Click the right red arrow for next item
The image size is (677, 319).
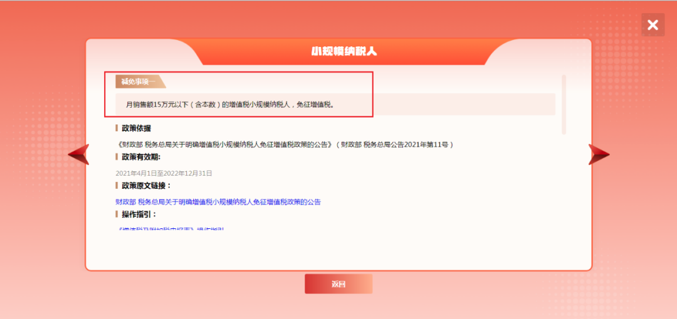click(599, 154)
